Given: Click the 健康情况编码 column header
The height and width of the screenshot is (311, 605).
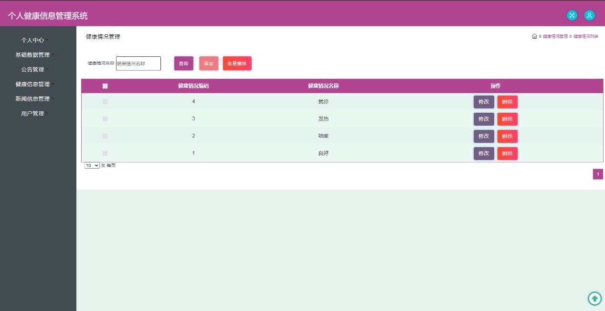Looking at the screenshot, I should (x=193, y=86).
